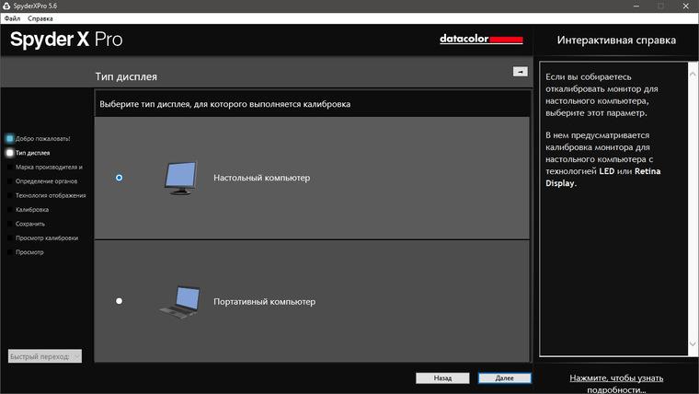The height and width of the screenshot is (394, 699).
Task: Click the laptop icon
Action: coord(180,302)
